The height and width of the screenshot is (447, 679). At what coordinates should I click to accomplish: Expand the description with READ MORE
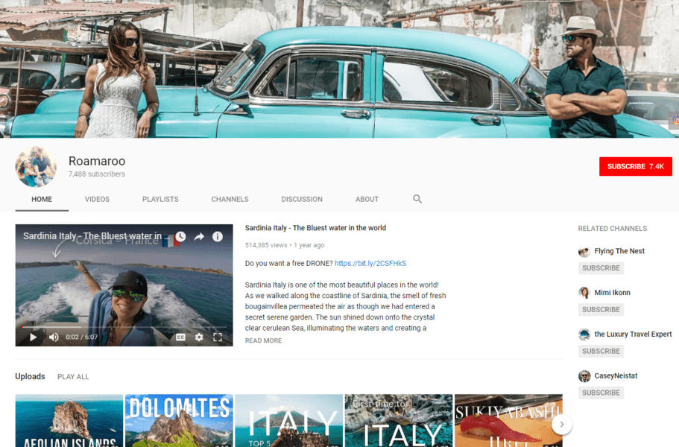263,340
